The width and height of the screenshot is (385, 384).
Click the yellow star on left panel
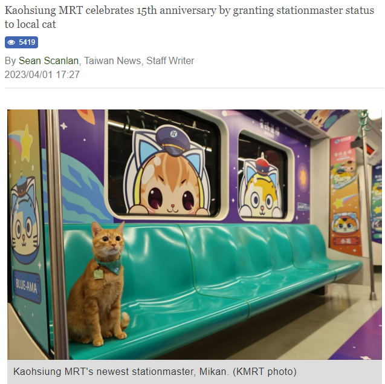[27, 143]
